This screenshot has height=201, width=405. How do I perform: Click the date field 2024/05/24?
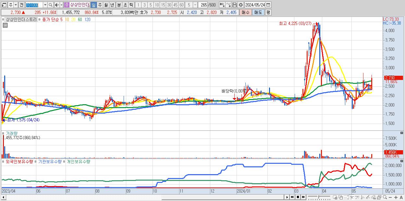pos(255,5)
